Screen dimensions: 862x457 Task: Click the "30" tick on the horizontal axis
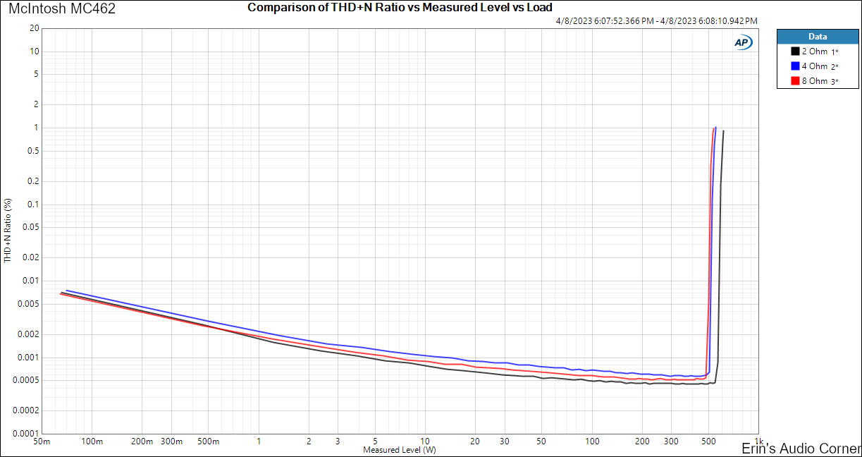pos(505,441)
